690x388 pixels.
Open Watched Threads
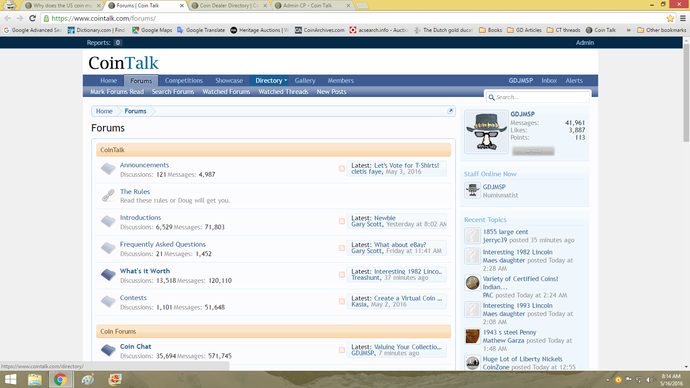[283, 92]
